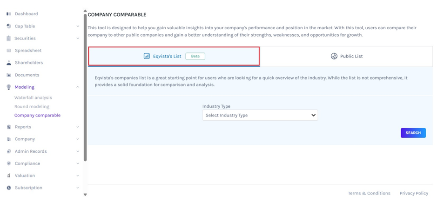
Task: Click the Securities lock icon
Action: click(x=9, y=39)
